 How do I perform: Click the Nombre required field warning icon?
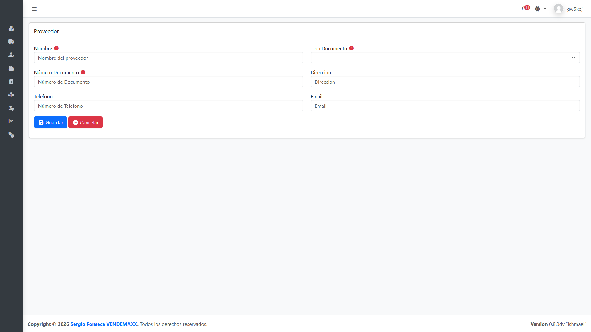tap(56, 48)
